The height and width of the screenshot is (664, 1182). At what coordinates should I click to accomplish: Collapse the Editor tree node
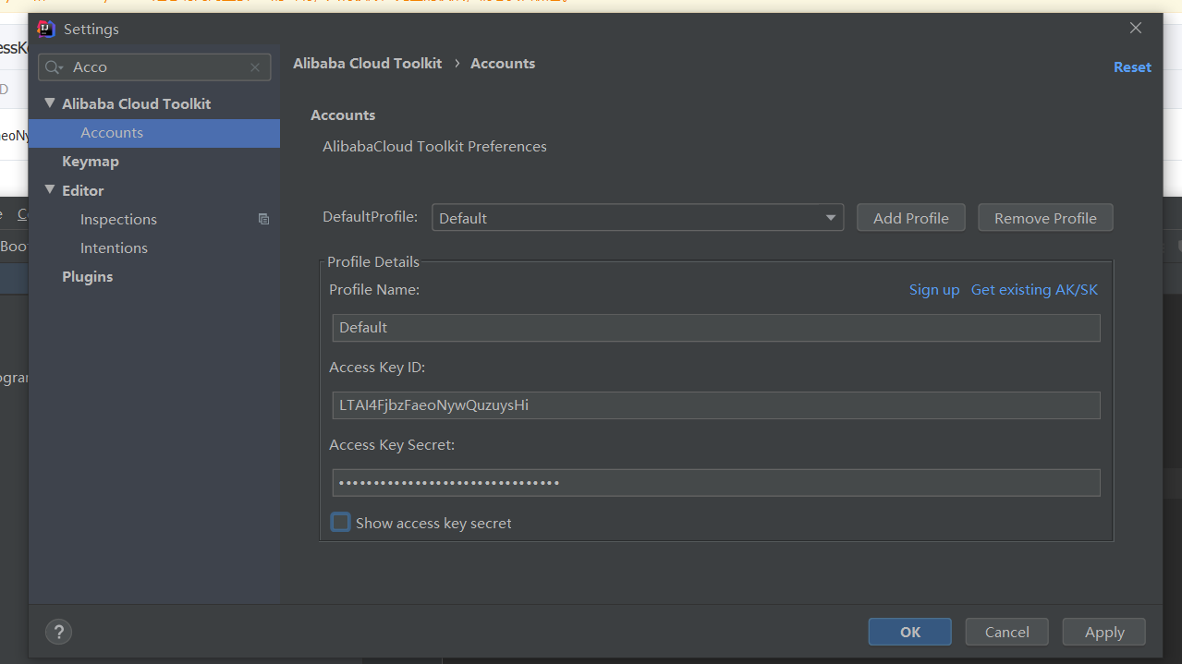(50, 190)
